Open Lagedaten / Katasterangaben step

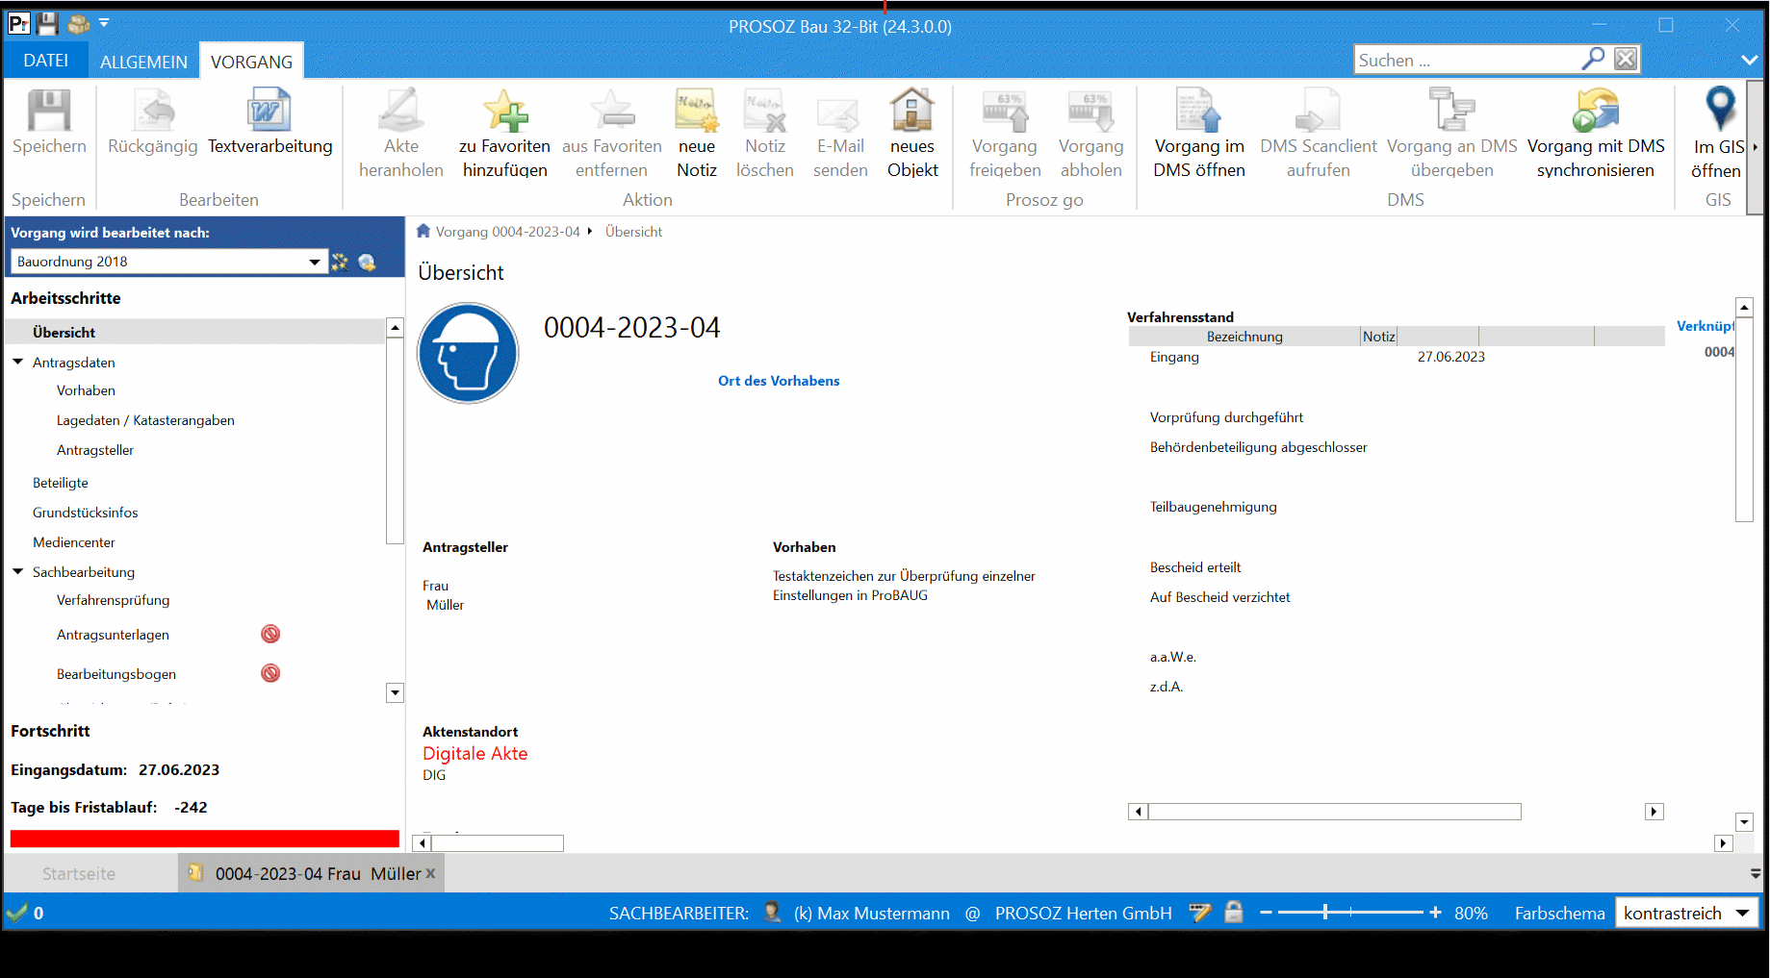tap(145, 420)
